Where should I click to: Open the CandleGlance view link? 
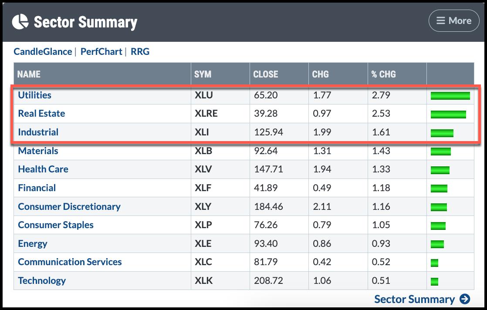43,51
